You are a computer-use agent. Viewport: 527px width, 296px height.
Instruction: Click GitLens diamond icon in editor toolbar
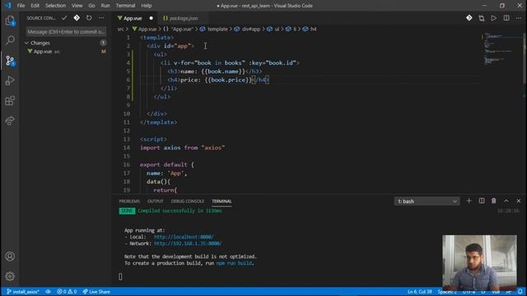tap(469, 18)
